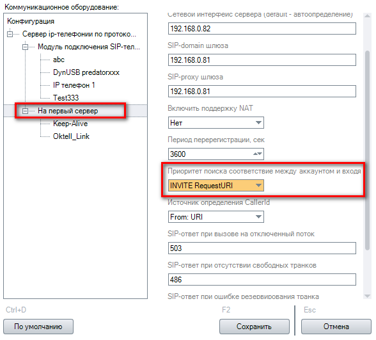The height and width of the screenshot is (340, 376).
Task: Select the Keep-Alive tree item
Action: click(70, 124)
